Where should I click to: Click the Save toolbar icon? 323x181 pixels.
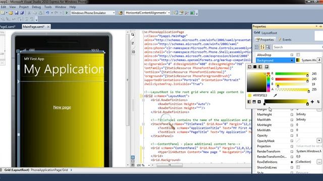coord(17,13)
